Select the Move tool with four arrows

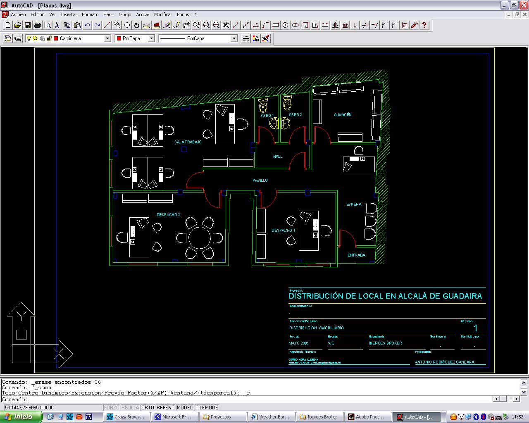[127, 25]
